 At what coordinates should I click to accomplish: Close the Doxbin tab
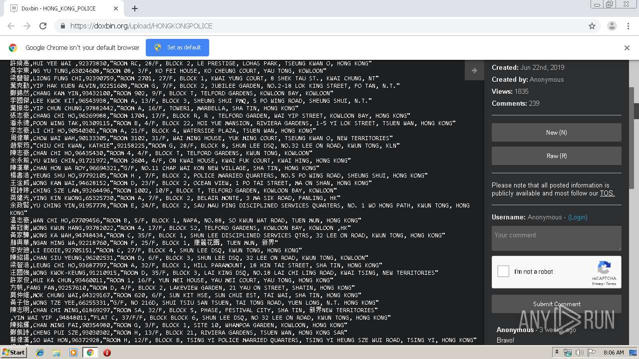pyautogui.click(x=116, y=8)
